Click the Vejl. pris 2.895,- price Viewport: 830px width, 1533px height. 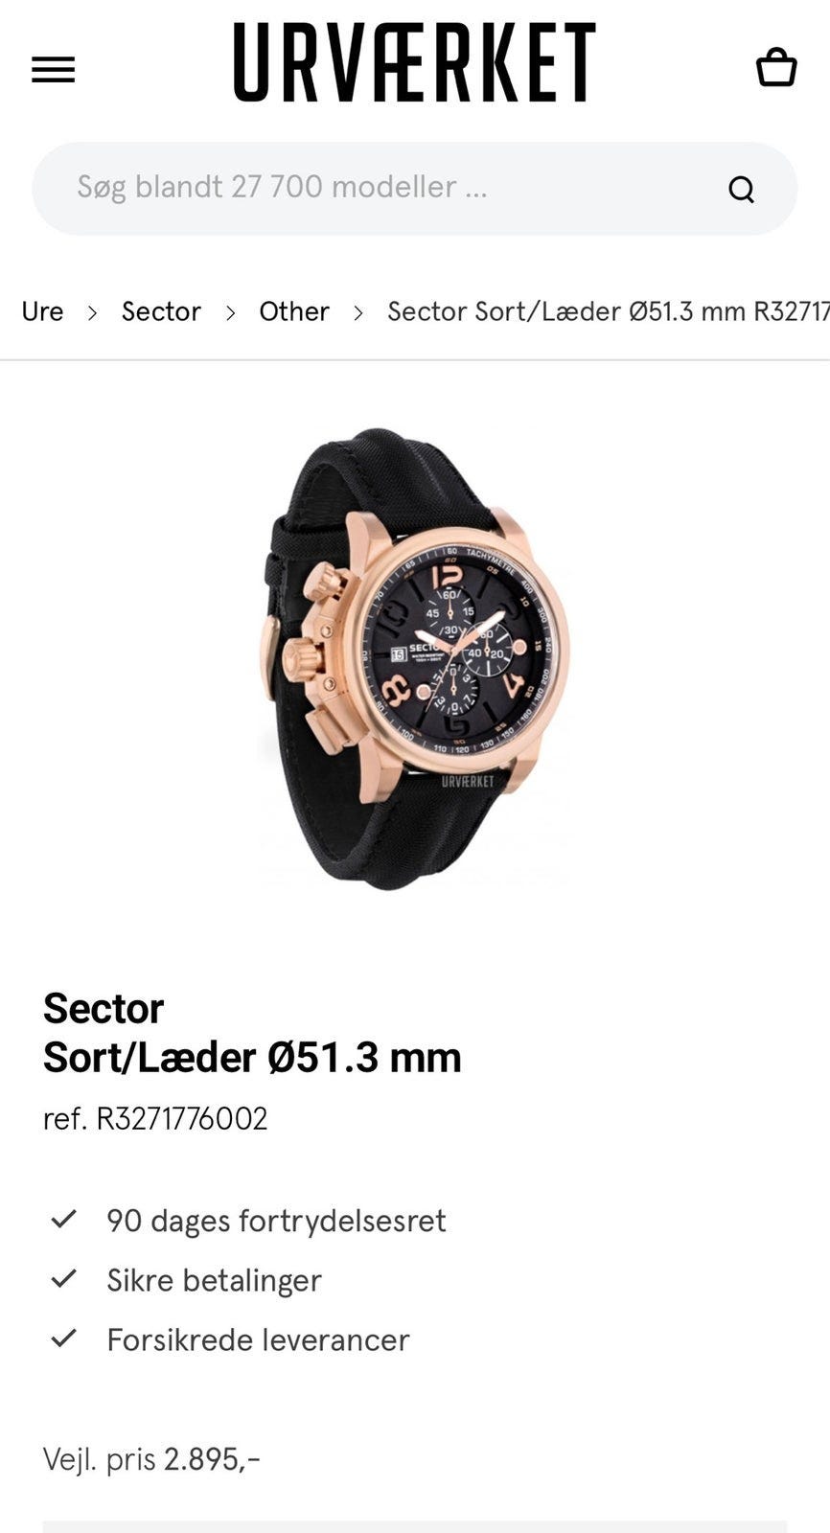(151, 1459)
